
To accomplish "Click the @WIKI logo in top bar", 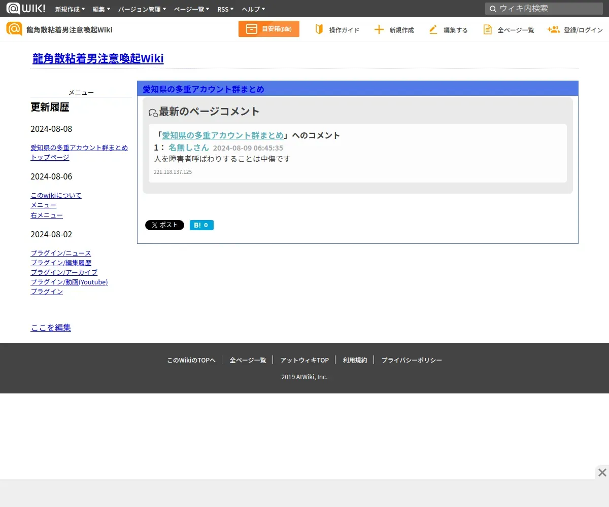I will (x=25, y=9).
